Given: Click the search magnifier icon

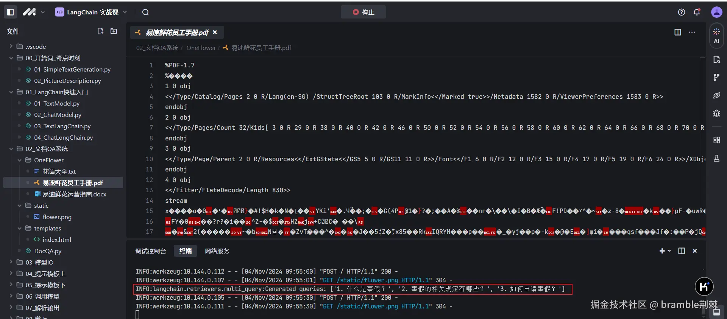Looking at the screenshot, I should tap(145, 12).
